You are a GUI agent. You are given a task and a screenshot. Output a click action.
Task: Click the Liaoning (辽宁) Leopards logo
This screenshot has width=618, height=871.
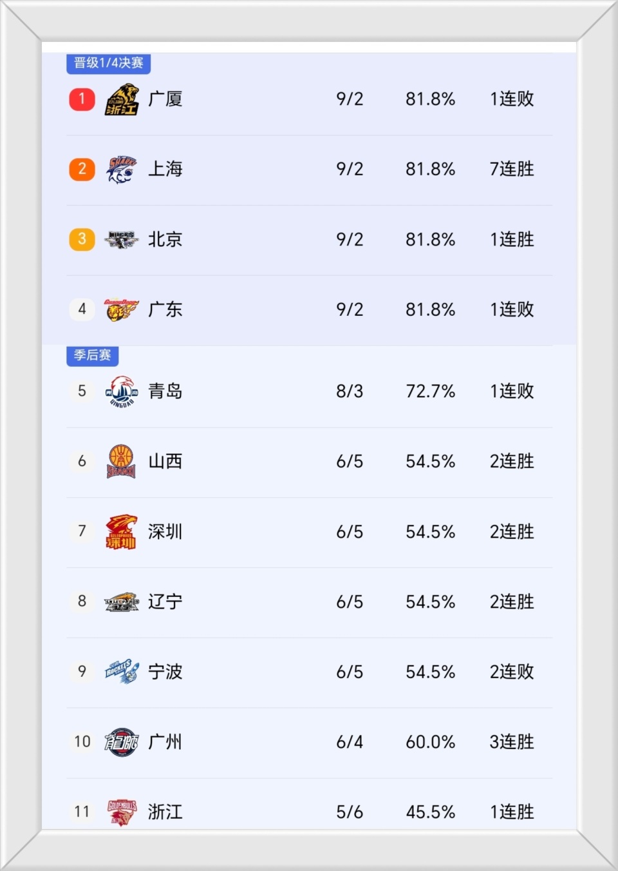[x=122, y=602]
